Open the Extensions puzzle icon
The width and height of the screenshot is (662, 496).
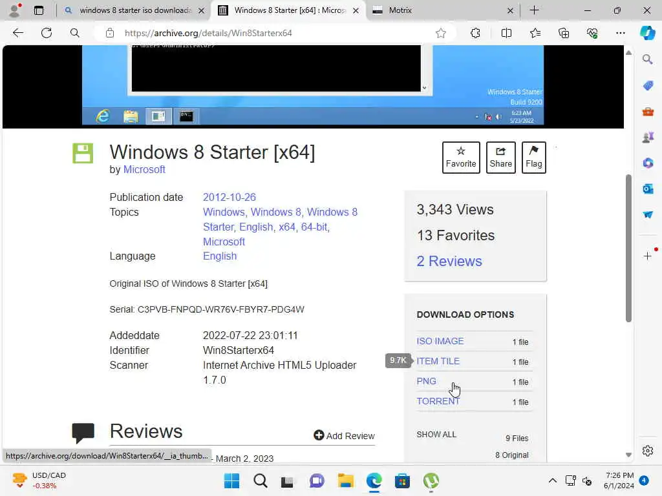click(x=475, y=33)
